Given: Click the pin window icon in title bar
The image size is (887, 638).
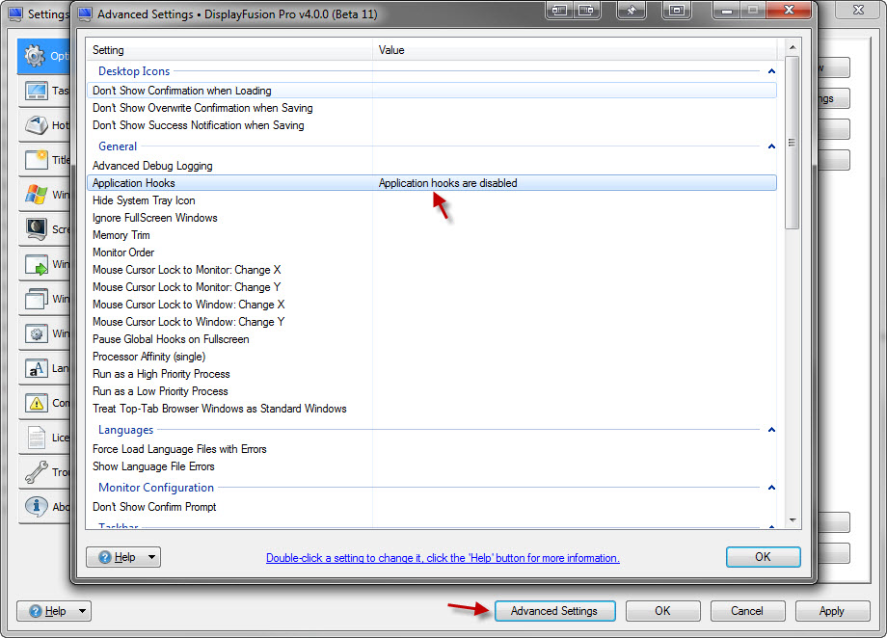Looking at the screenshot, I should [x=632, y=11].
